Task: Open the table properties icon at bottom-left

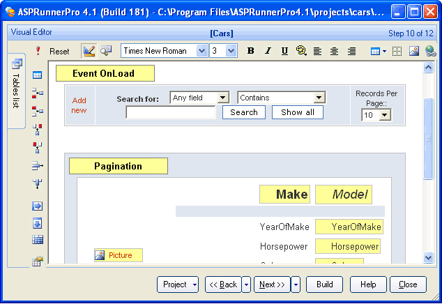Action: (37, 261)
